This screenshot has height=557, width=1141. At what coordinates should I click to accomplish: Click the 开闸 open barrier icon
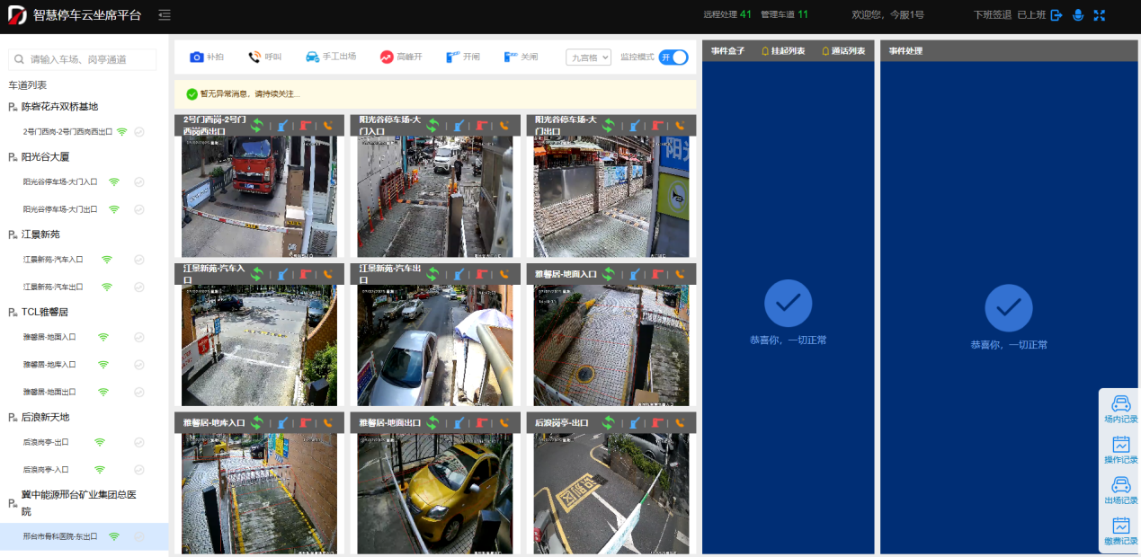point(454,57)
